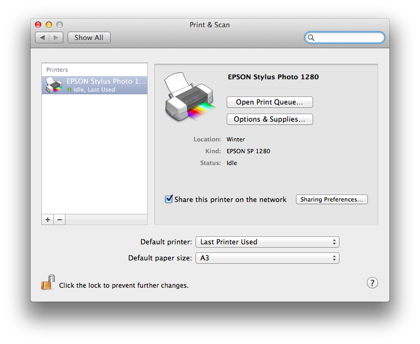Open Options & Supplies dialog
Screen dimensions: 420x344
point(270,119)
